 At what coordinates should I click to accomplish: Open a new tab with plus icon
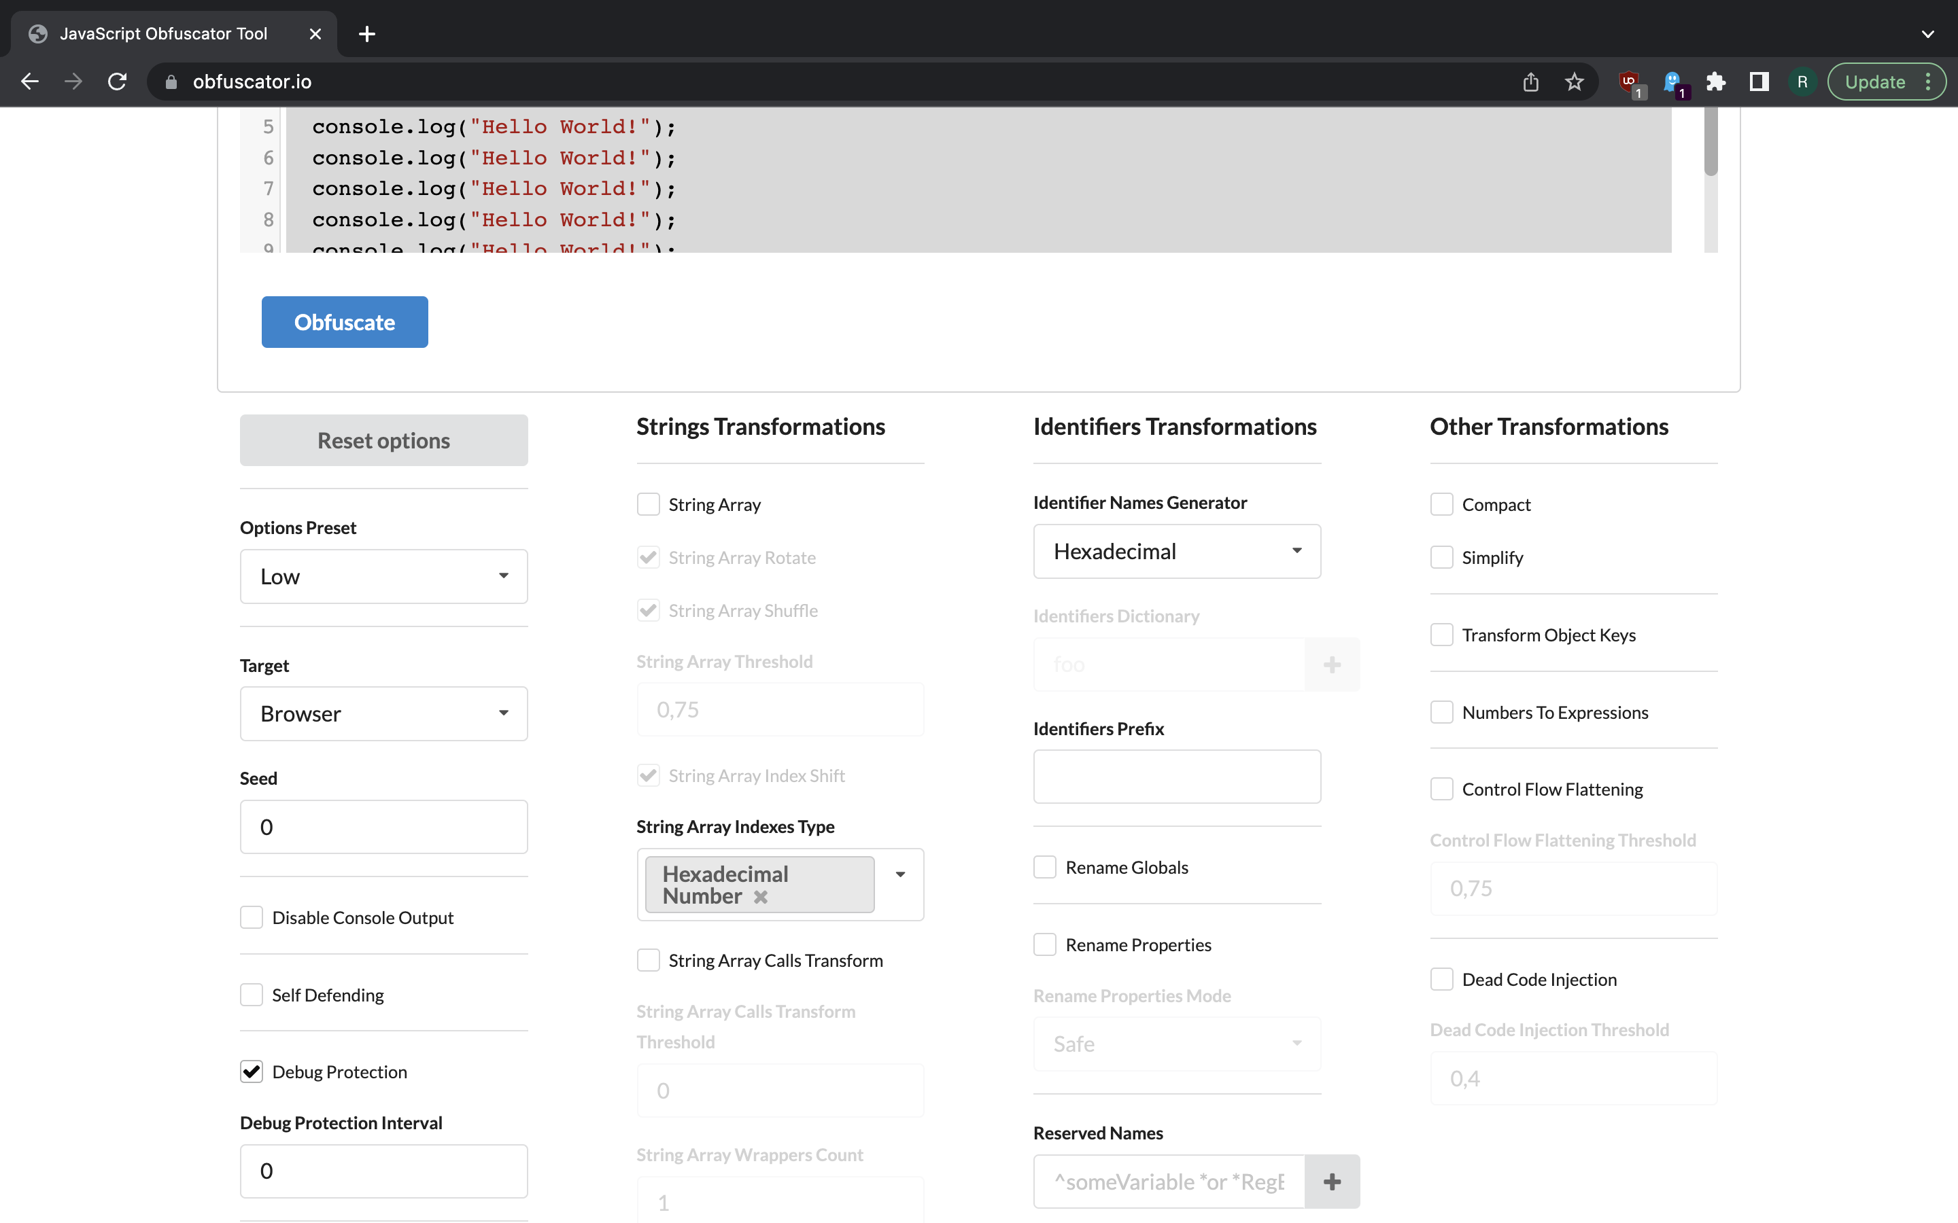tap(366, 34)
